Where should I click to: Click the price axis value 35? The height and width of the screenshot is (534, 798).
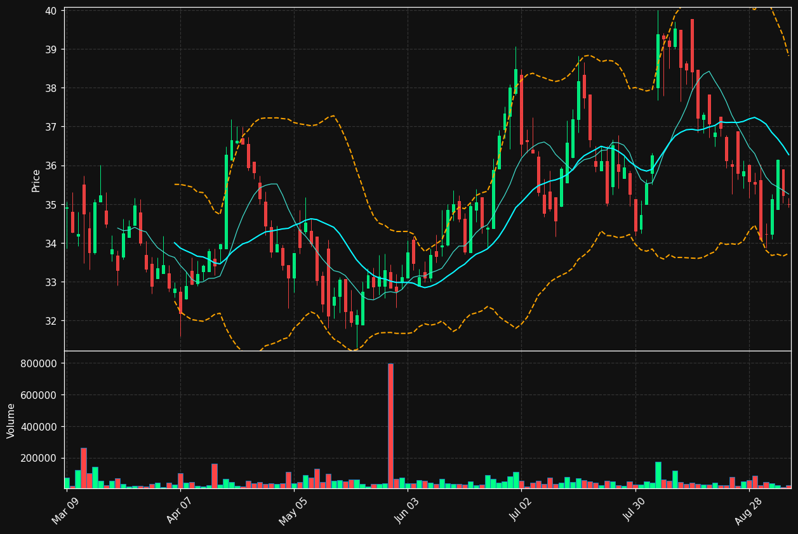(51, 205)
